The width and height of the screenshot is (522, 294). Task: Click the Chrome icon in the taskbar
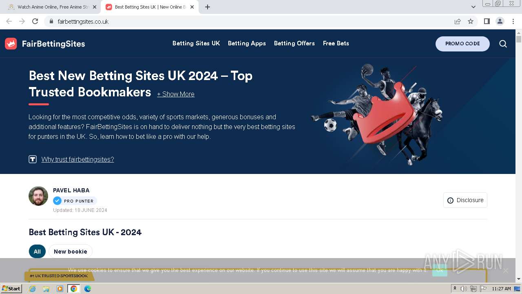(x=74, y=289)
